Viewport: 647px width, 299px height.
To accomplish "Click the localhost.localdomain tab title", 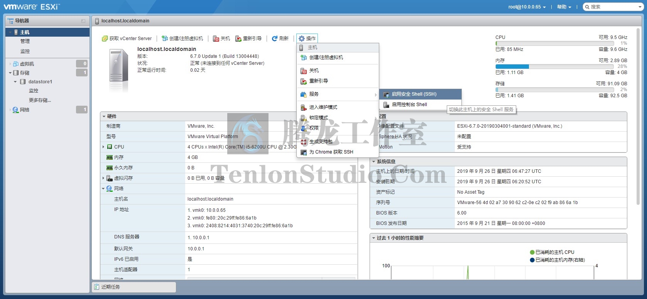I will [x=125, y=21].
